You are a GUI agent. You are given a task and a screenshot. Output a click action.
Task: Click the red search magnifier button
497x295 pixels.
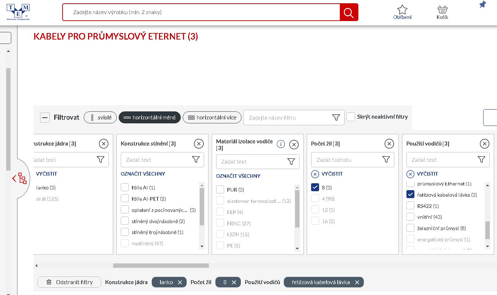click(349, 13)
